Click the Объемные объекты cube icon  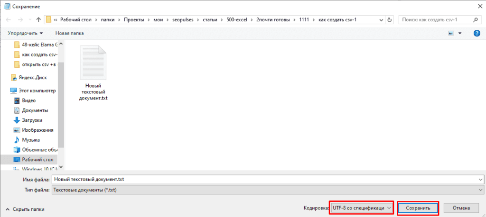[x=17, y=150]
